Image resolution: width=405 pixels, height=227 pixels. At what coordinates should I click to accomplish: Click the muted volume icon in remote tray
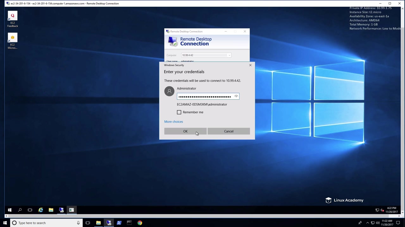tap(382, 210)
